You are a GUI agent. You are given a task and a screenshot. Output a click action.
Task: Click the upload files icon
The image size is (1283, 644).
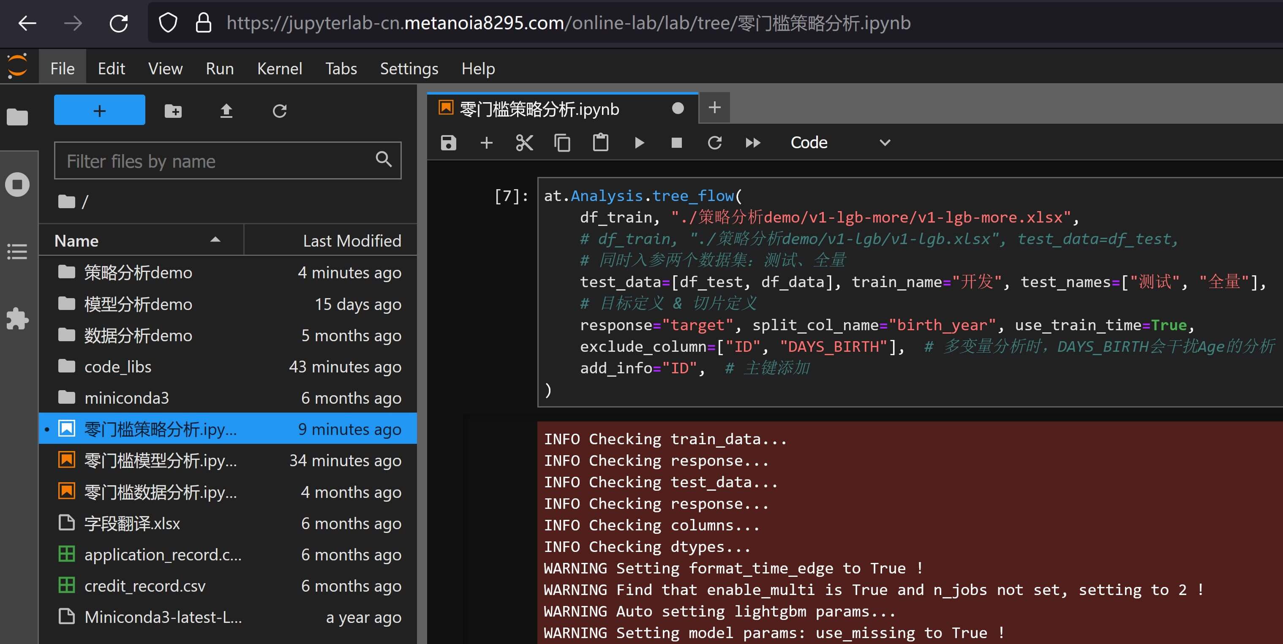[x=226, y=111]
